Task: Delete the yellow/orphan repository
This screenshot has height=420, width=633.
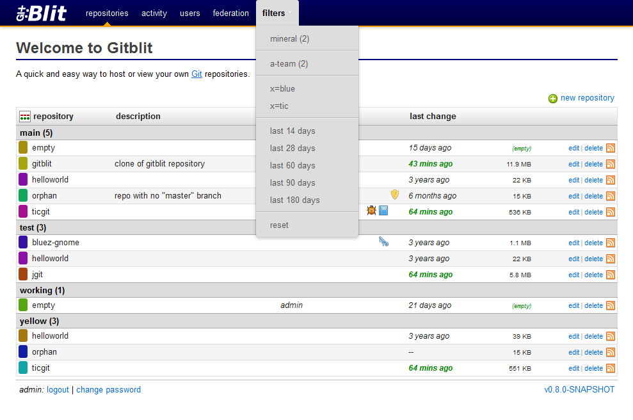Action: point(593,353)
